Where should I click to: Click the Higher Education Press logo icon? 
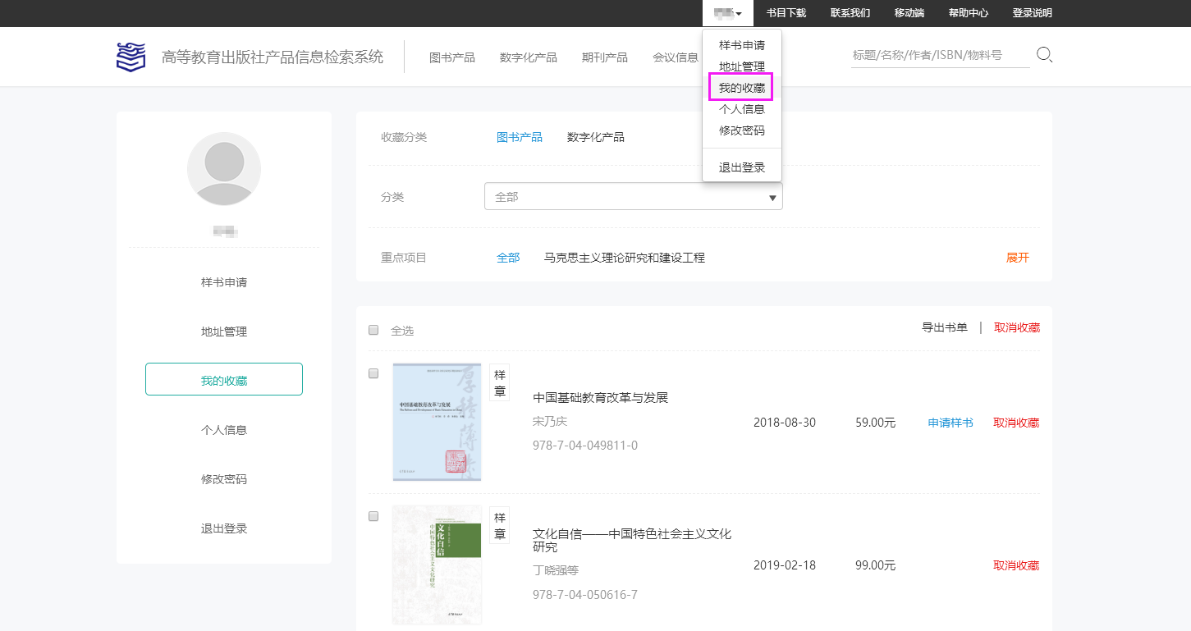click(131, 57)
